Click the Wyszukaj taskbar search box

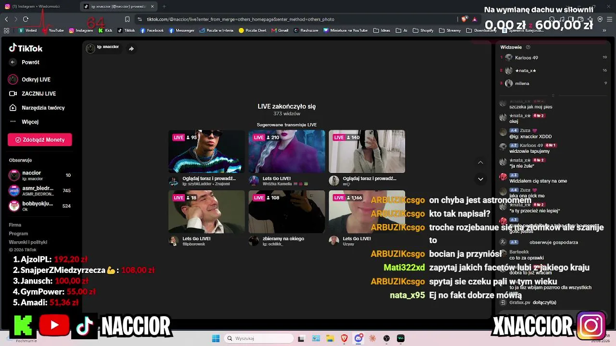(x=259, y=338)
